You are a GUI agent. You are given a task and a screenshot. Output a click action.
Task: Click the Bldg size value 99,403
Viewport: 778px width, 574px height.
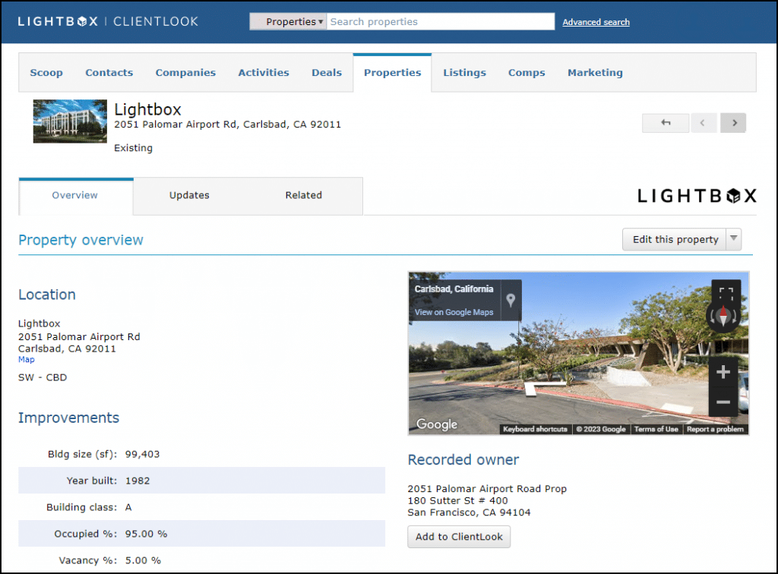(142, 454)
